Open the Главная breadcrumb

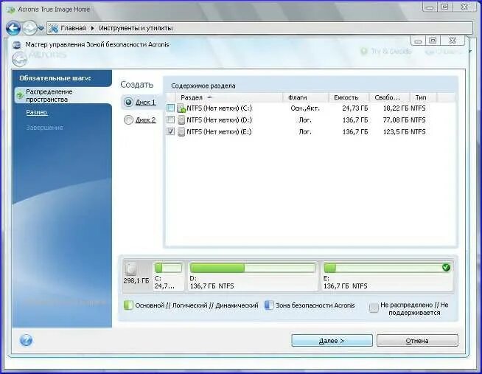[x=73, y=28]
